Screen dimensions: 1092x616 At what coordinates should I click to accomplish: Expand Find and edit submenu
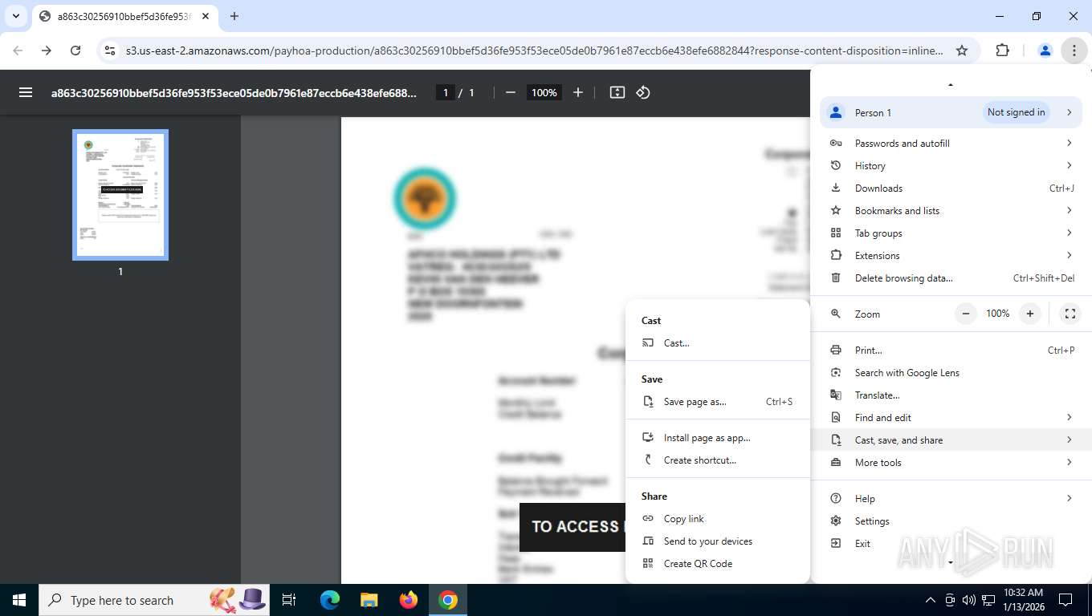point(951,418)
